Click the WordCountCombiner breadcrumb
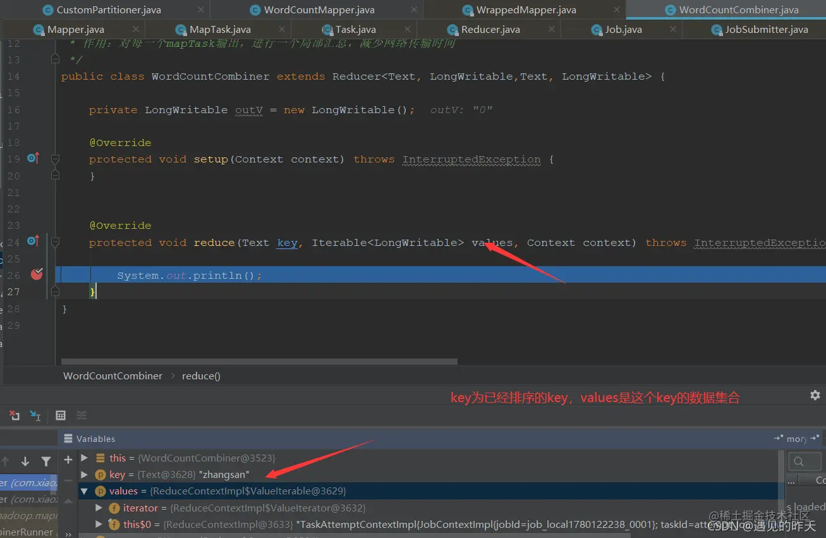The image size is (826, 538). tap(112, 376)
